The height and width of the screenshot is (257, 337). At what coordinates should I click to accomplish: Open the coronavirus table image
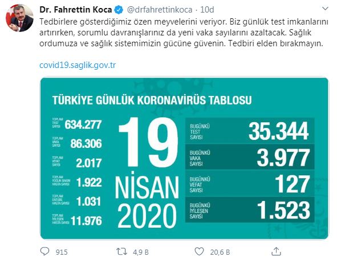pyautogui.click(x=184, y=158)
